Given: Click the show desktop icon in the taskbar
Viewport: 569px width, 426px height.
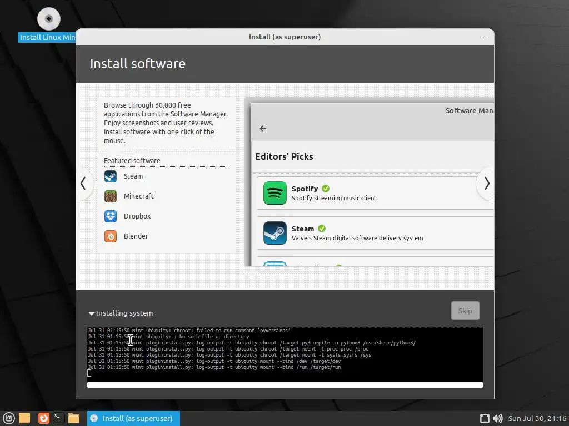Looking at the screenshot, I should tap(24, 418).
